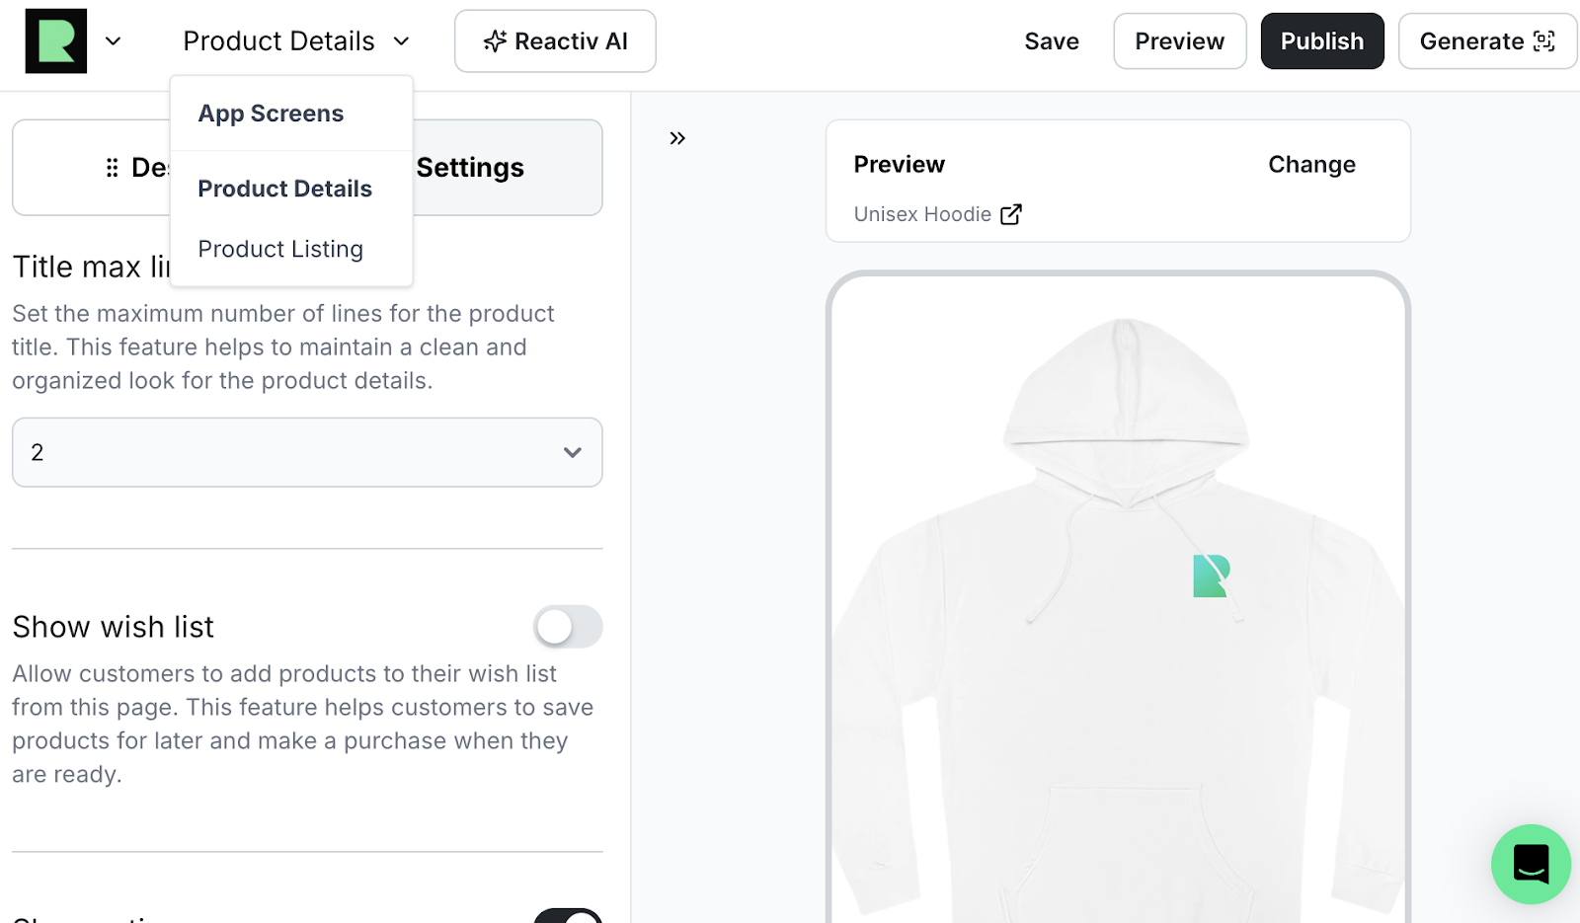
Task: Click the Reactiv AI sparkle button
Action: [x=555, y=41]
